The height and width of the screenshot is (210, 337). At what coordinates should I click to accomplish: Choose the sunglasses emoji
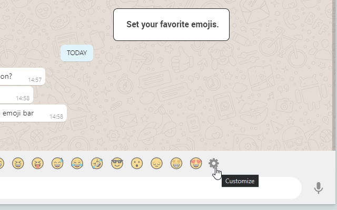(x=116, y=164)
